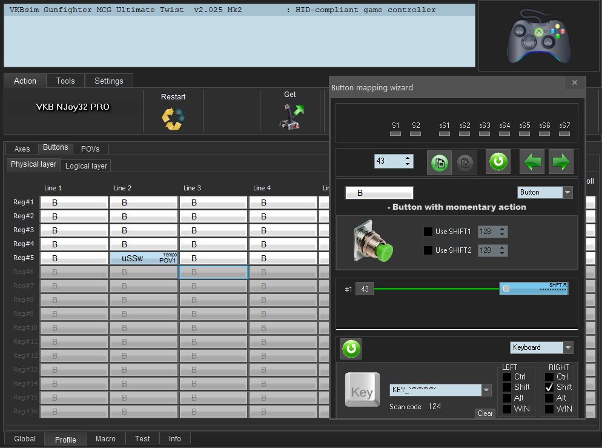Screen dimensions: 602x448
Task: Check the LEFT Ctrl modifier checkbox
Action: [507, 376]
